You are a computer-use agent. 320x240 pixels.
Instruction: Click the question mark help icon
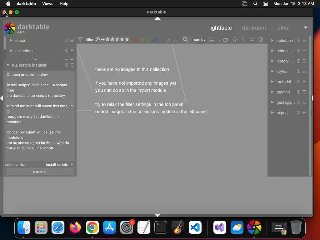click(x=243, y=40)
